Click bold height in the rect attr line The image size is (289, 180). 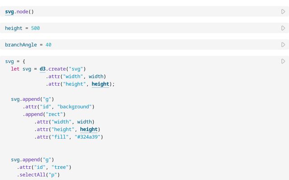pos(89,130)
